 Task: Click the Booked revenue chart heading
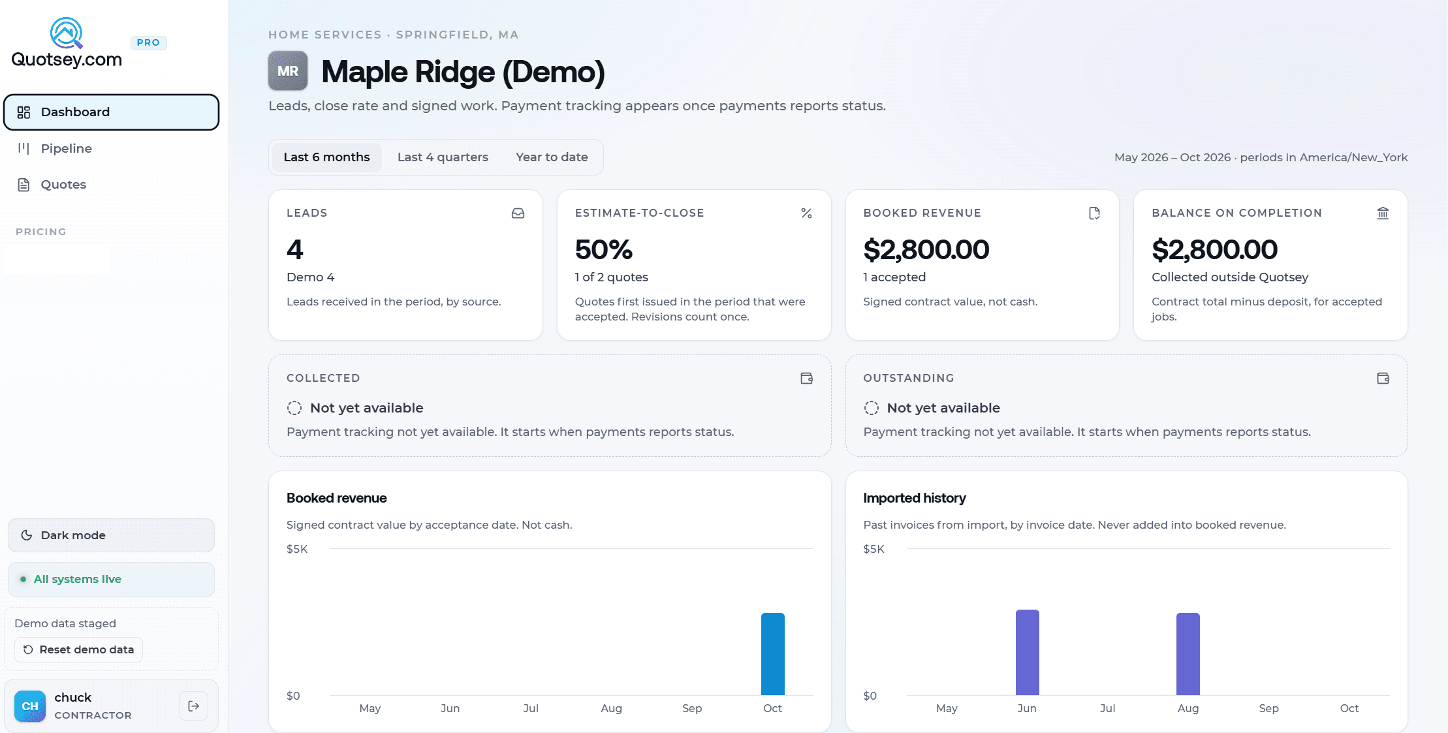tap(337, 498)
